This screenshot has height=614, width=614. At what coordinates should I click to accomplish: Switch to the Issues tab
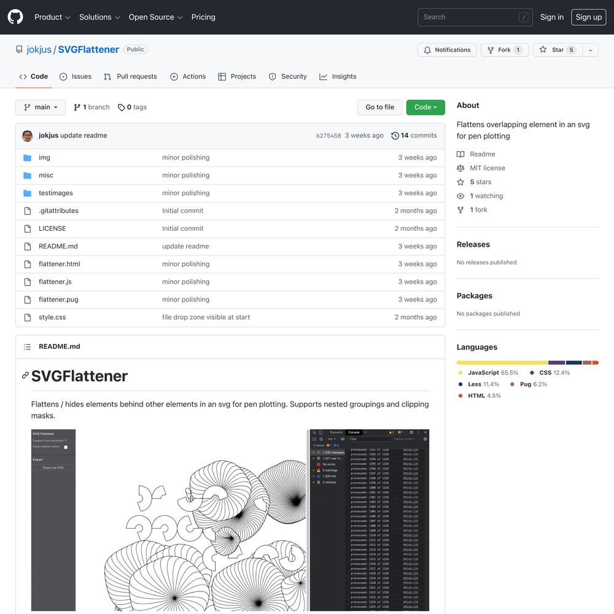tap(76, 76)
